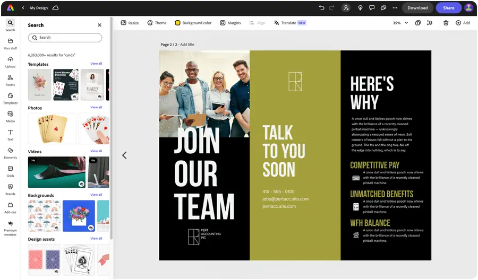
Task: Select the COMPETITIVE PAY heading
Action: (x=374, y=165)
